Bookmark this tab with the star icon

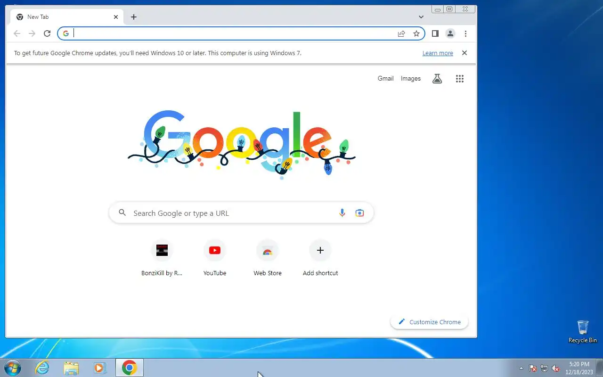[x=416, y=33]
